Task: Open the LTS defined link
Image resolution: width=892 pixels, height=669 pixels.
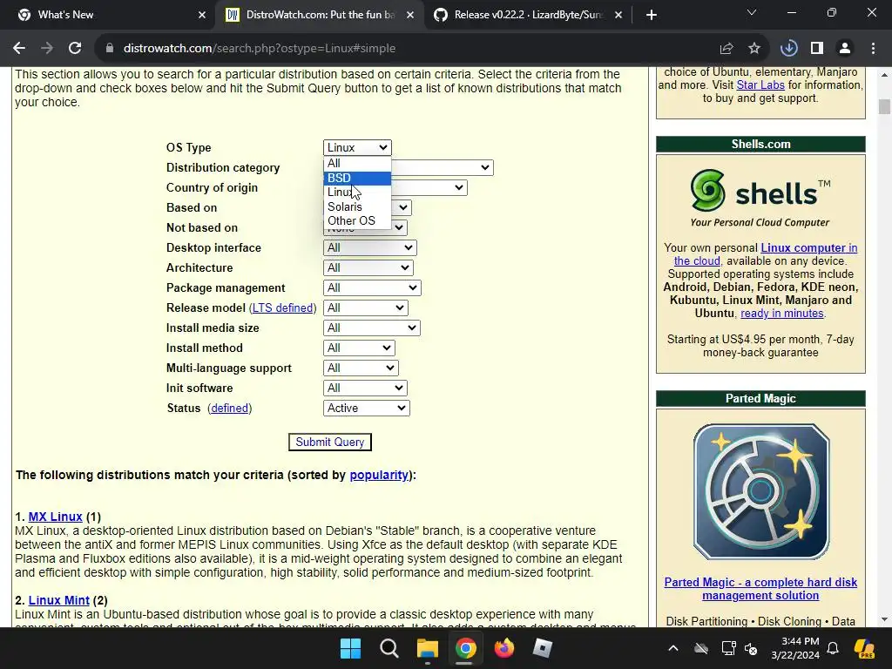Action: pyautogui.click(x=283, y=307)
